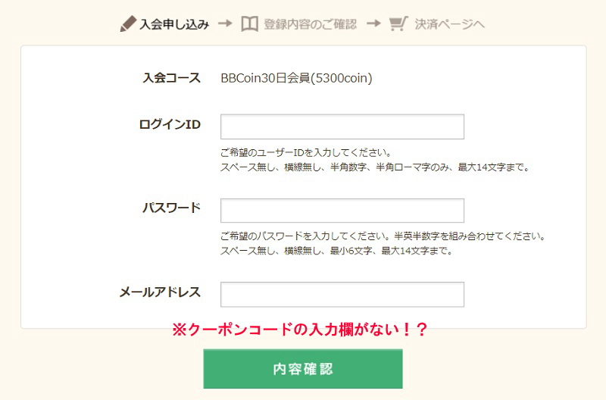Click the パスワード field label

point(172,208)
